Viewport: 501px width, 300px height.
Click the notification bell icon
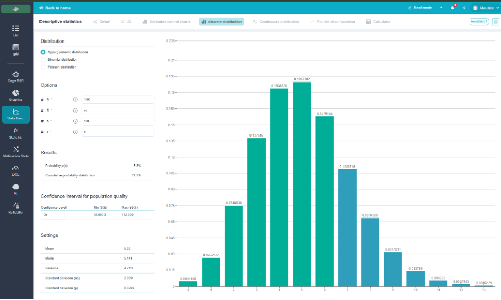(453, 8)
